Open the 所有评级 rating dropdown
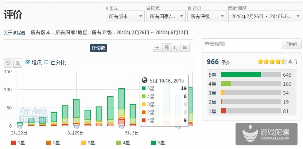This screenshot has height=149, width=303. click(x=206, y=16)
